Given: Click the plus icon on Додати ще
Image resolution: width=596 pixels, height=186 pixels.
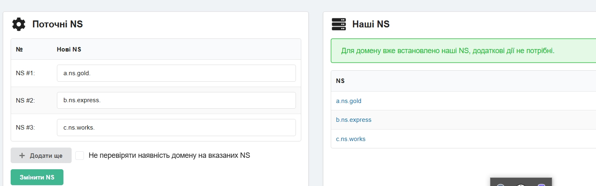Looking at the screenshot, I should pos(22,156).
